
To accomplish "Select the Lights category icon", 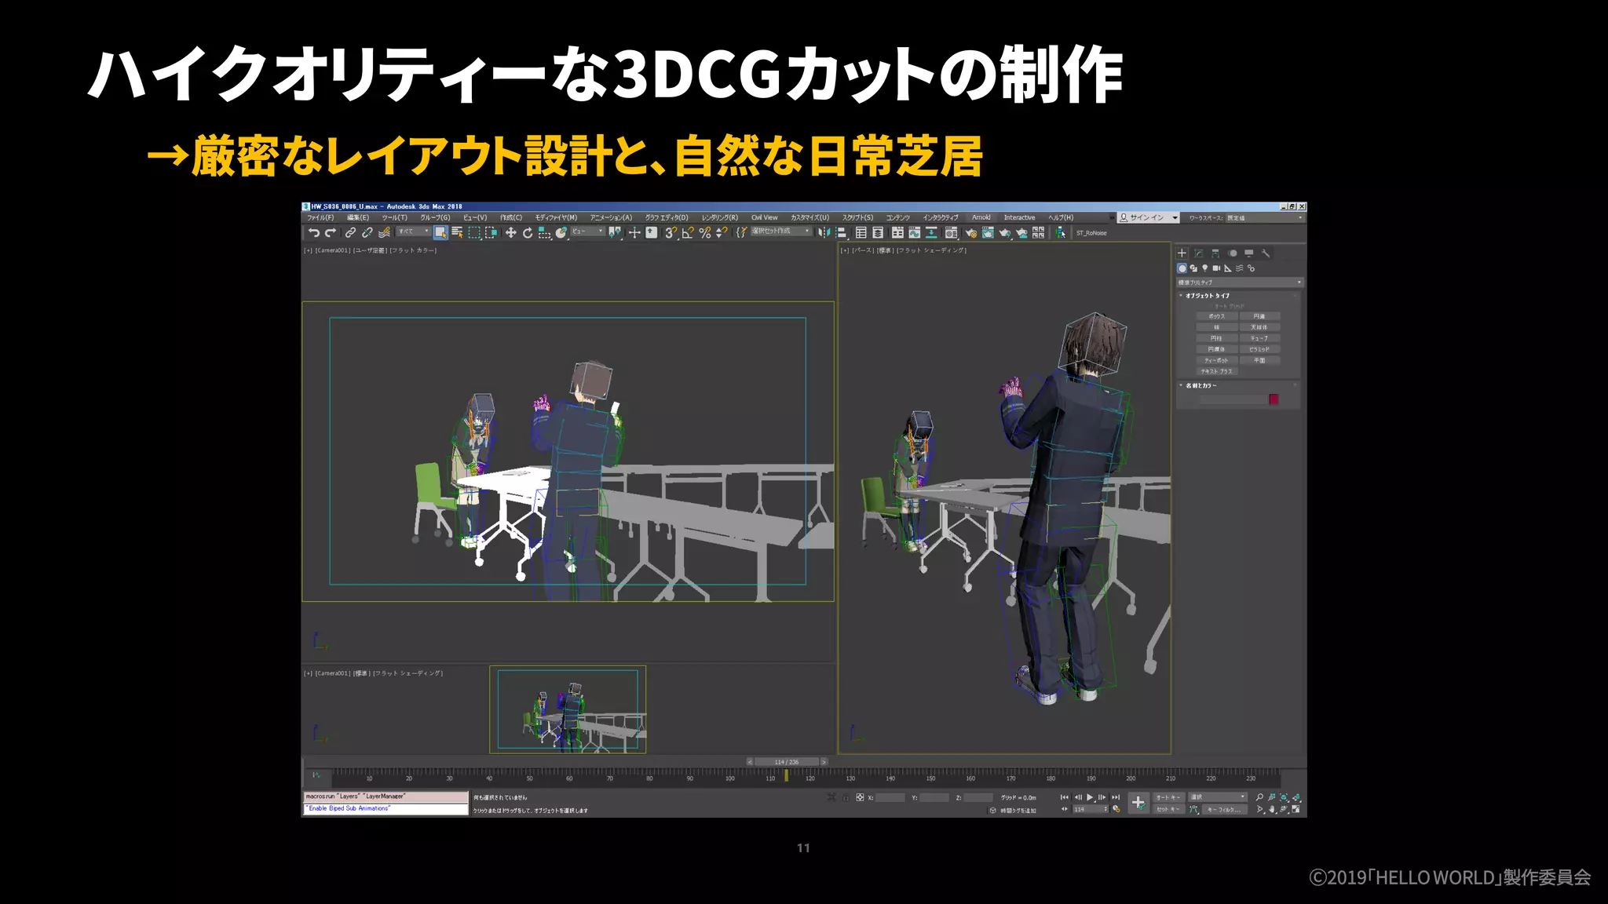I will click(1205, 268).
